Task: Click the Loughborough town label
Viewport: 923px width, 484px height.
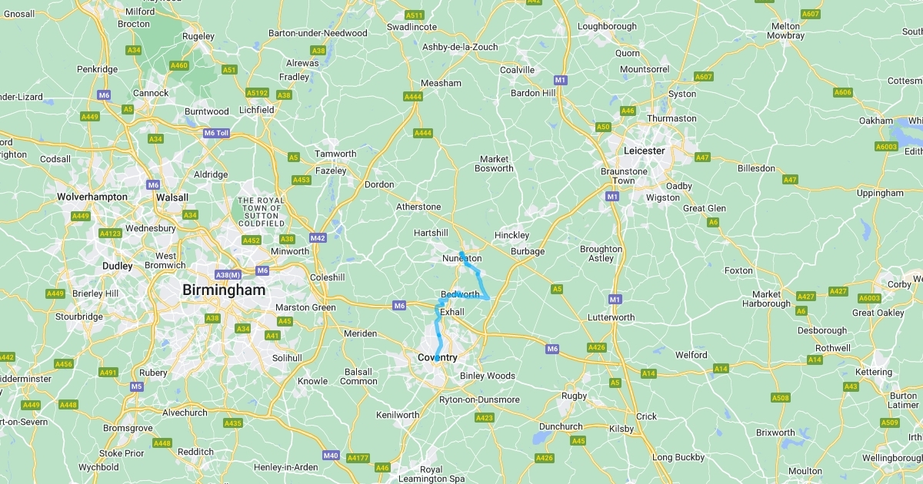Action: click(x=608, y=26)
